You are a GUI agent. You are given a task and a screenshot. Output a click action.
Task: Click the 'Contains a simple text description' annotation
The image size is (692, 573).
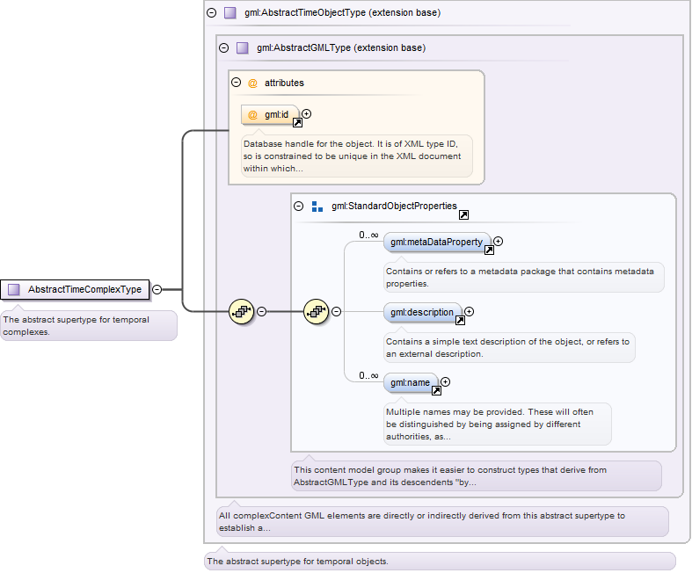509,348
